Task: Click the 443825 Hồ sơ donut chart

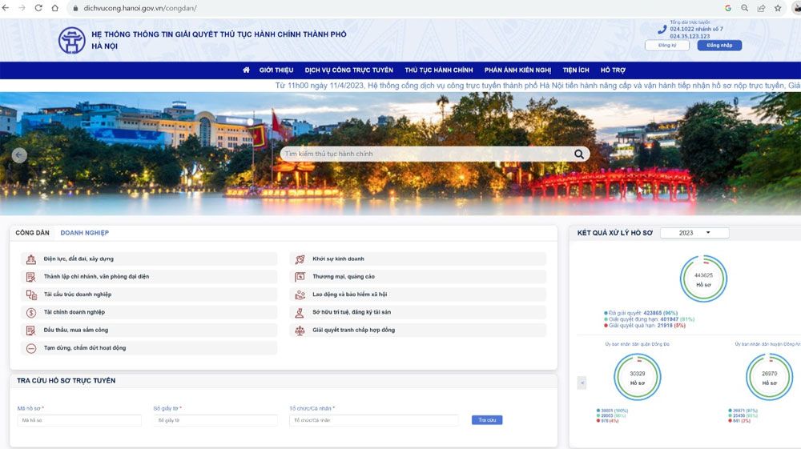Action: 703,279
